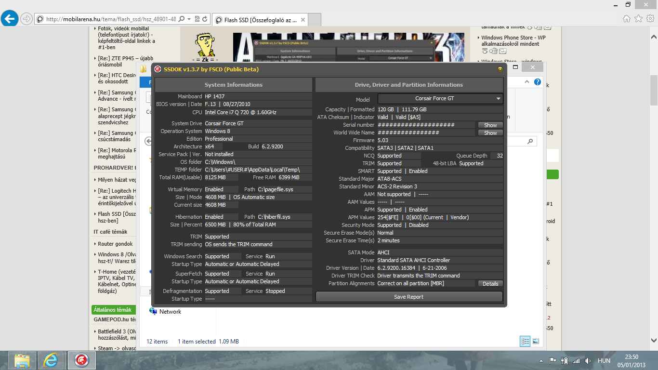Screen dimensions: 658x370
Task: Click the address bar search magnifier icon
Action: pos(182,19)
